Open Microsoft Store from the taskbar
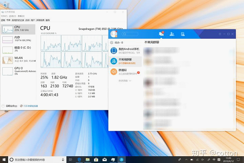The width and height of the screenshot is (244, 163). click(x=96, y=159)
